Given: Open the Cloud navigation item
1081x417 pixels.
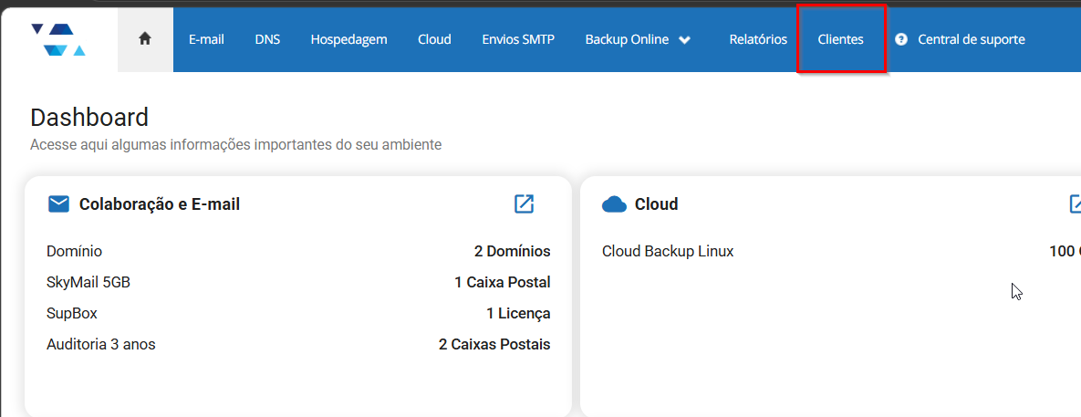Looking at the screenshot, I should pos(434,39).
